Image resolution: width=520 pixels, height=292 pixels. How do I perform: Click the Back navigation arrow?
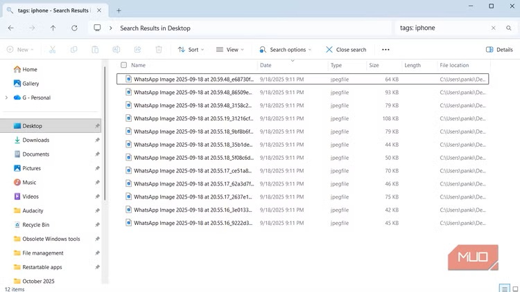click(10, 28)
